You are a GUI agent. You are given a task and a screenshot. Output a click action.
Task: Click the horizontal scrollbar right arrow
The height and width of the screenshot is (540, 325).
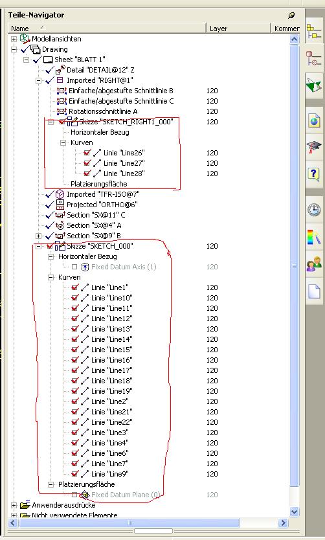(x=283, y=523)
